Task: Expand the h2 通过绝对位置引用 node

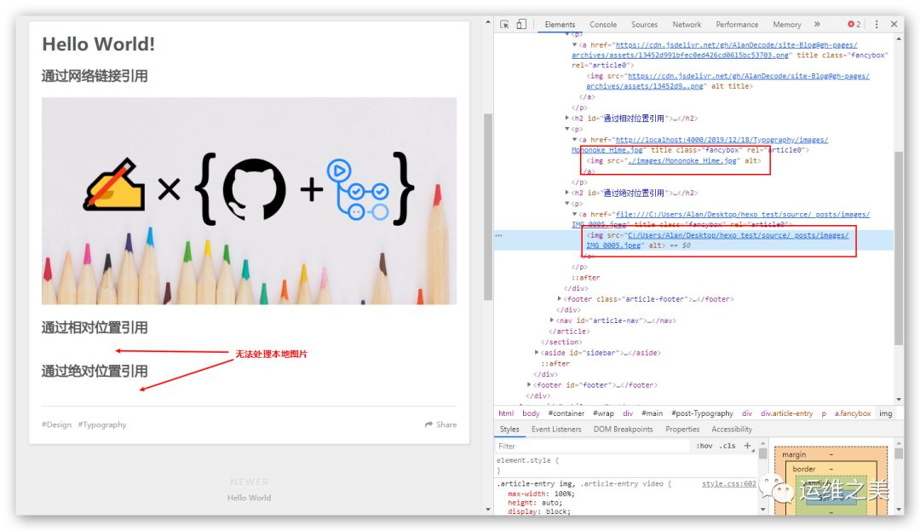Action: (566, 193)
